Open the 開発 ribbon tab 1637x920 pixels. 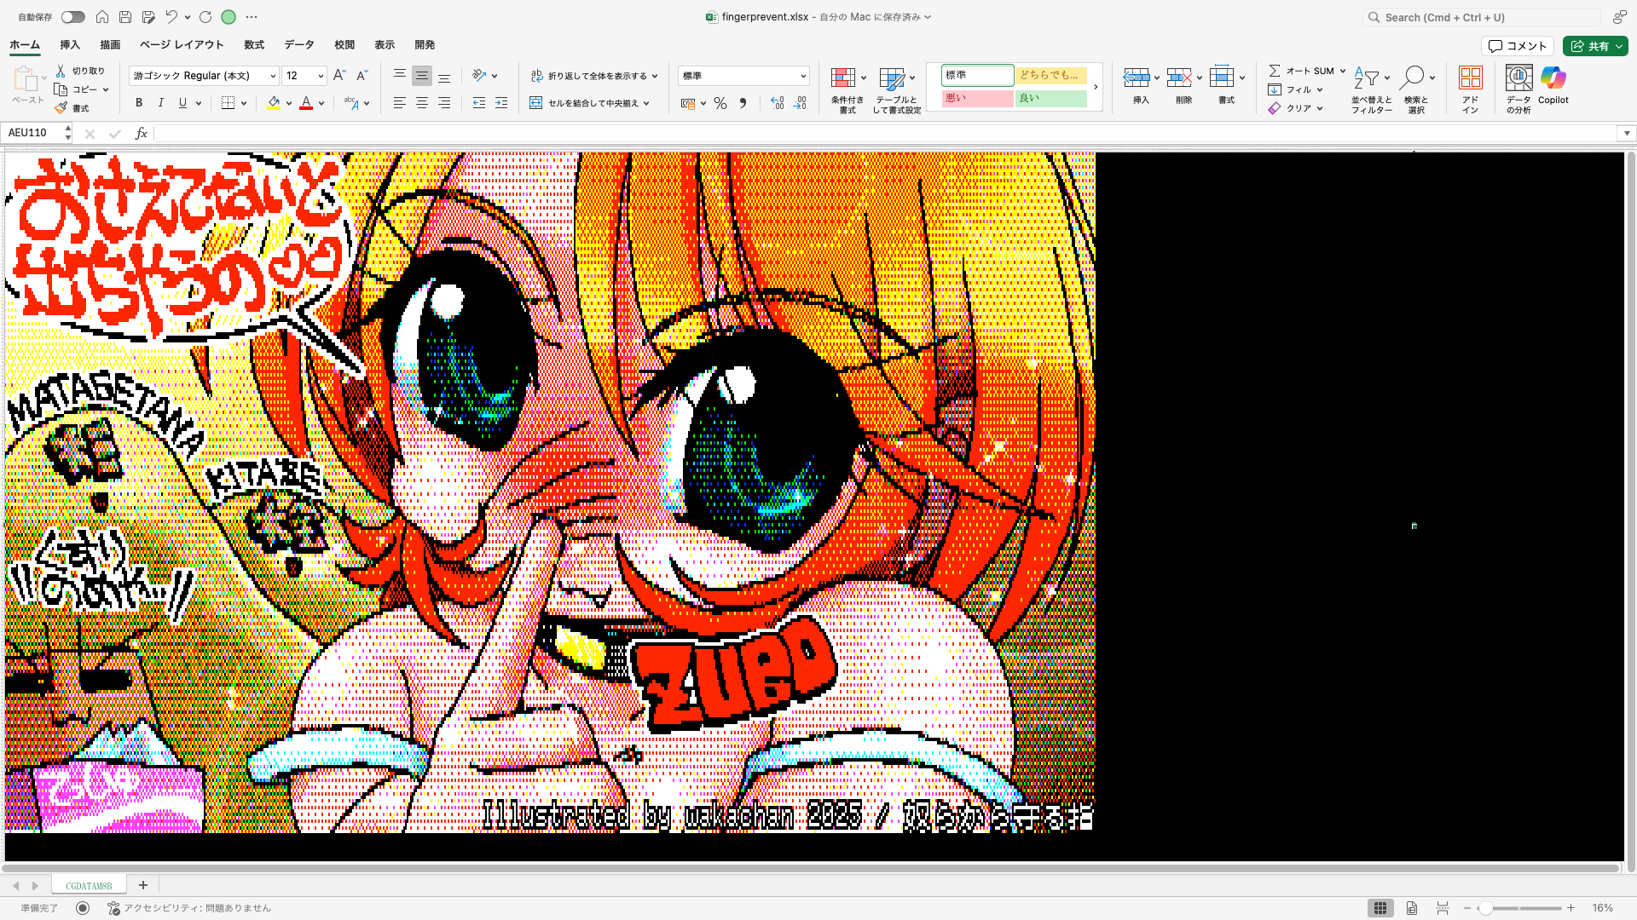tap(425, 45)
